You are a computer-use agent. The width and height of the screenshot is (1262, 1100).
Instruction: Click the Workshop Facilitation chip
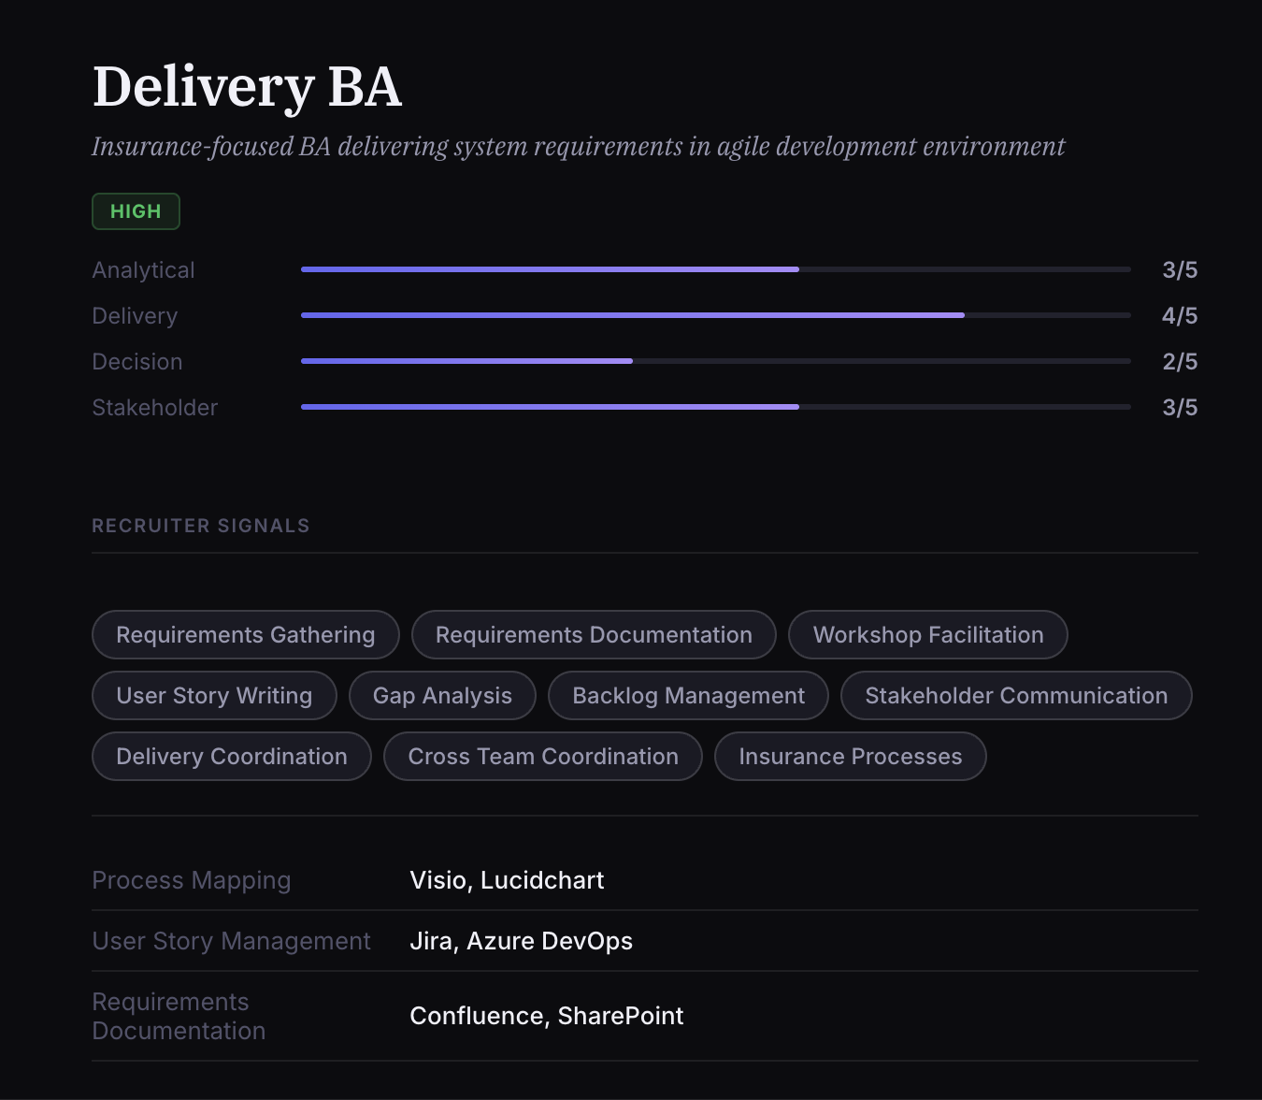coord(927,634)
